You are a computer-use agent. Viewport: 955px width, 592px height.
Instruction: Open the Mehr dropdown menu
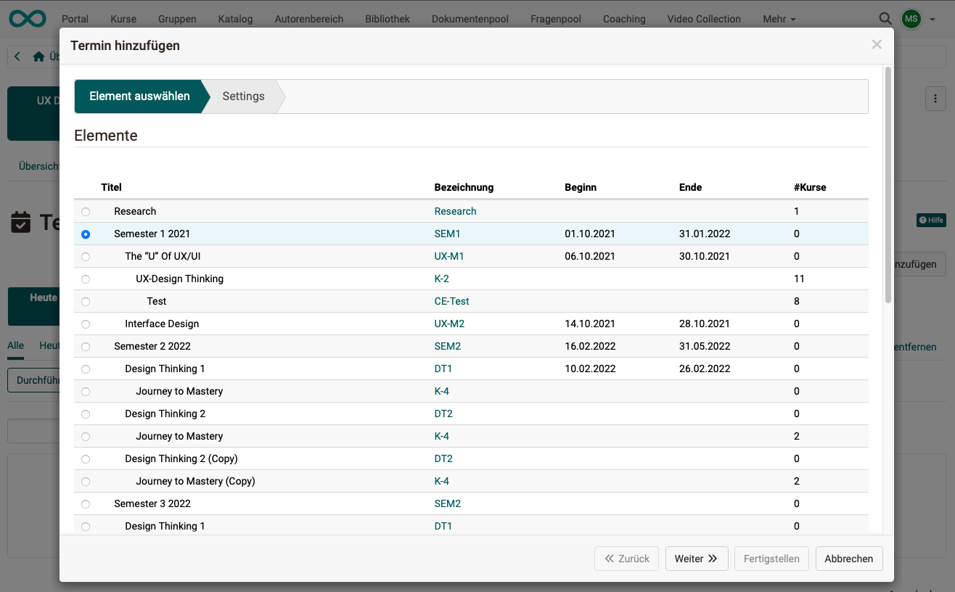click(x=779, y=19)
